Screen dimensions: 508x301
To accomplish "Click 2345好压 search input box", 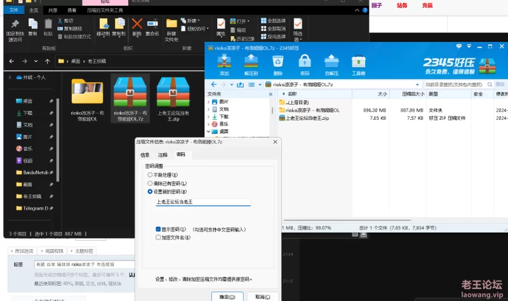I will [x=455, y=84].
